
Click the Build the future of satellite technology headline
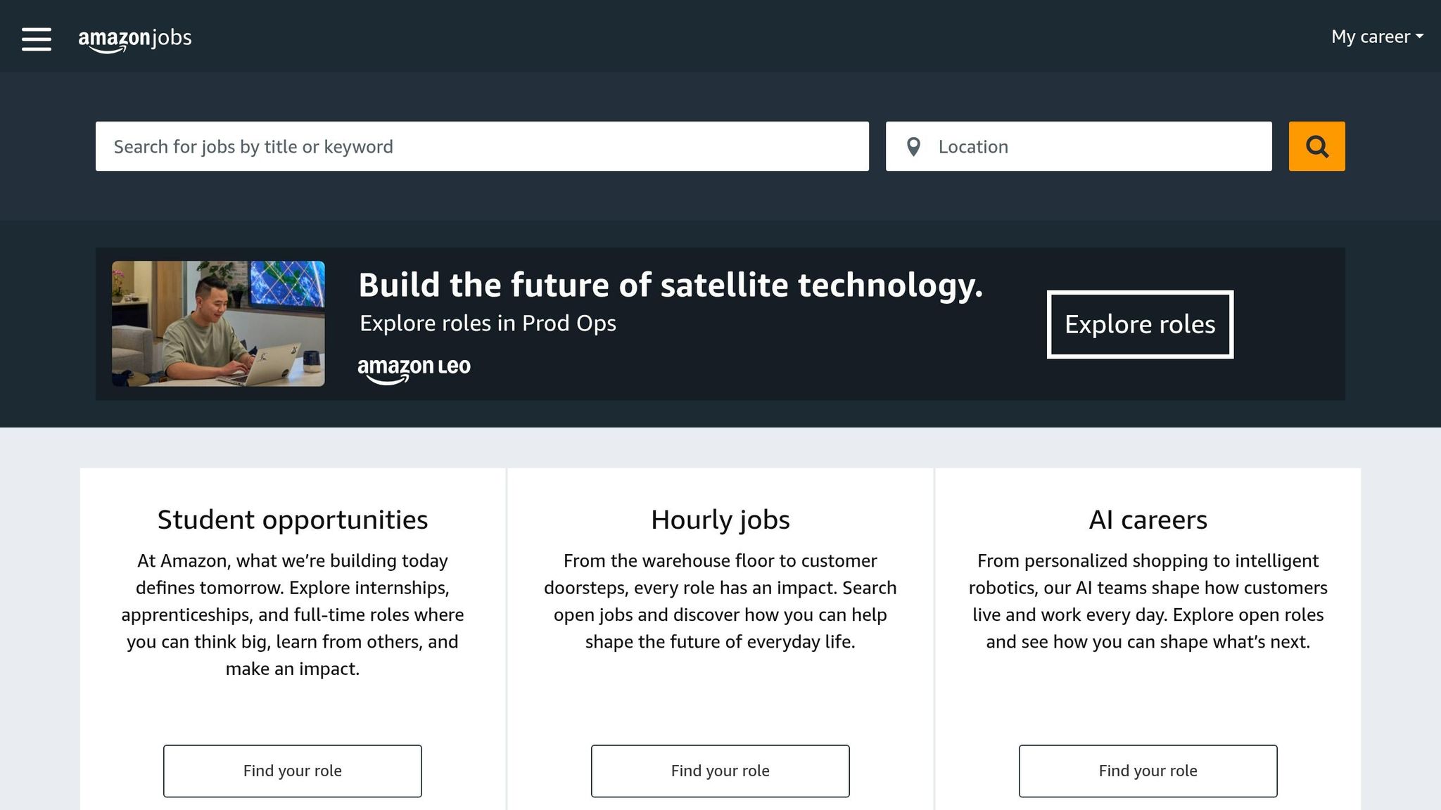pyautogui.click(x=671, y=285)
